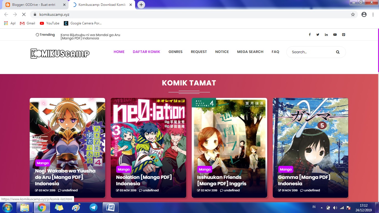
Task: Open the LinkedIn social icon
Action: pos(326,35)
